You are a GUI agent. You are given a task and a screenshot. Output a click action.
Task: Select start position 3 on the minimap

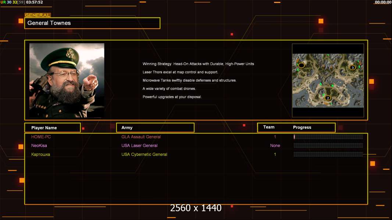coord(352,67)
